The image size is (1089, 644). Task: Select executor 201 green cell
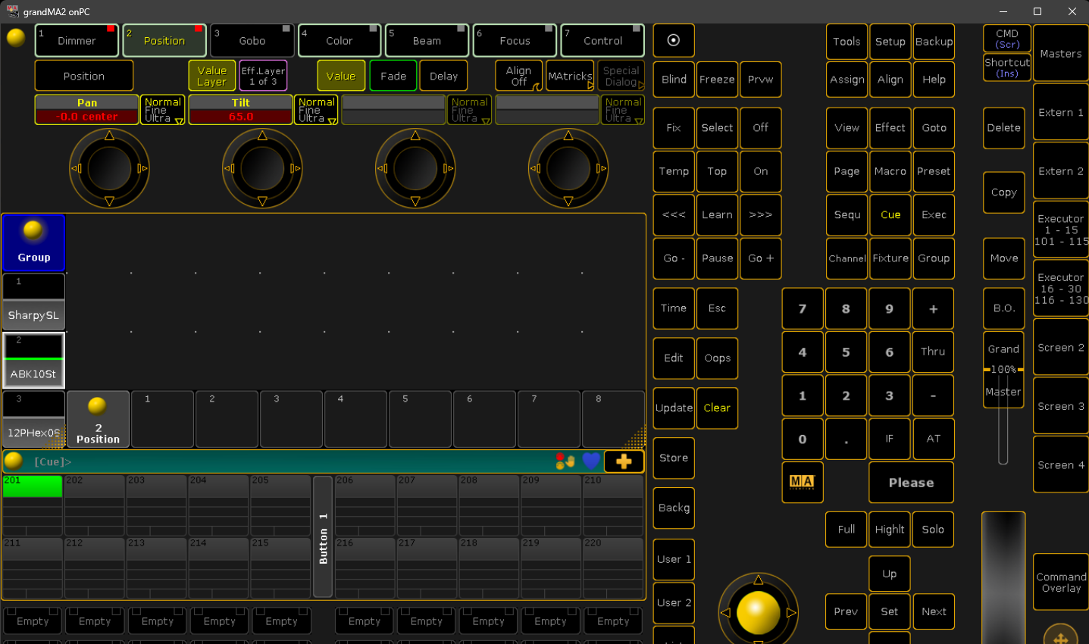(x=33, y=486)
